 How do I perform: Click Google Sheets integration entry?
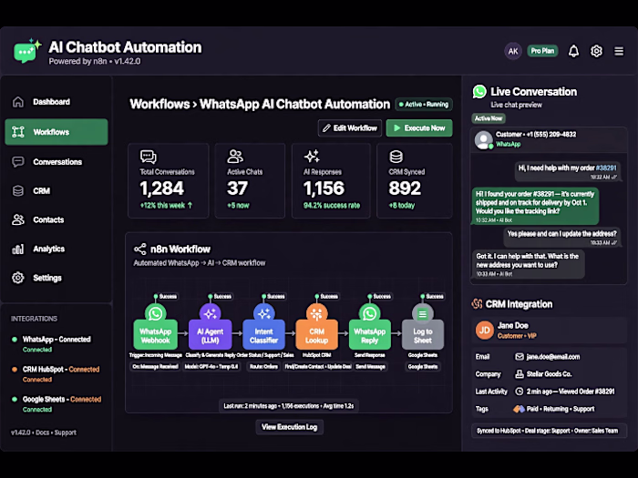coord(57,404)
